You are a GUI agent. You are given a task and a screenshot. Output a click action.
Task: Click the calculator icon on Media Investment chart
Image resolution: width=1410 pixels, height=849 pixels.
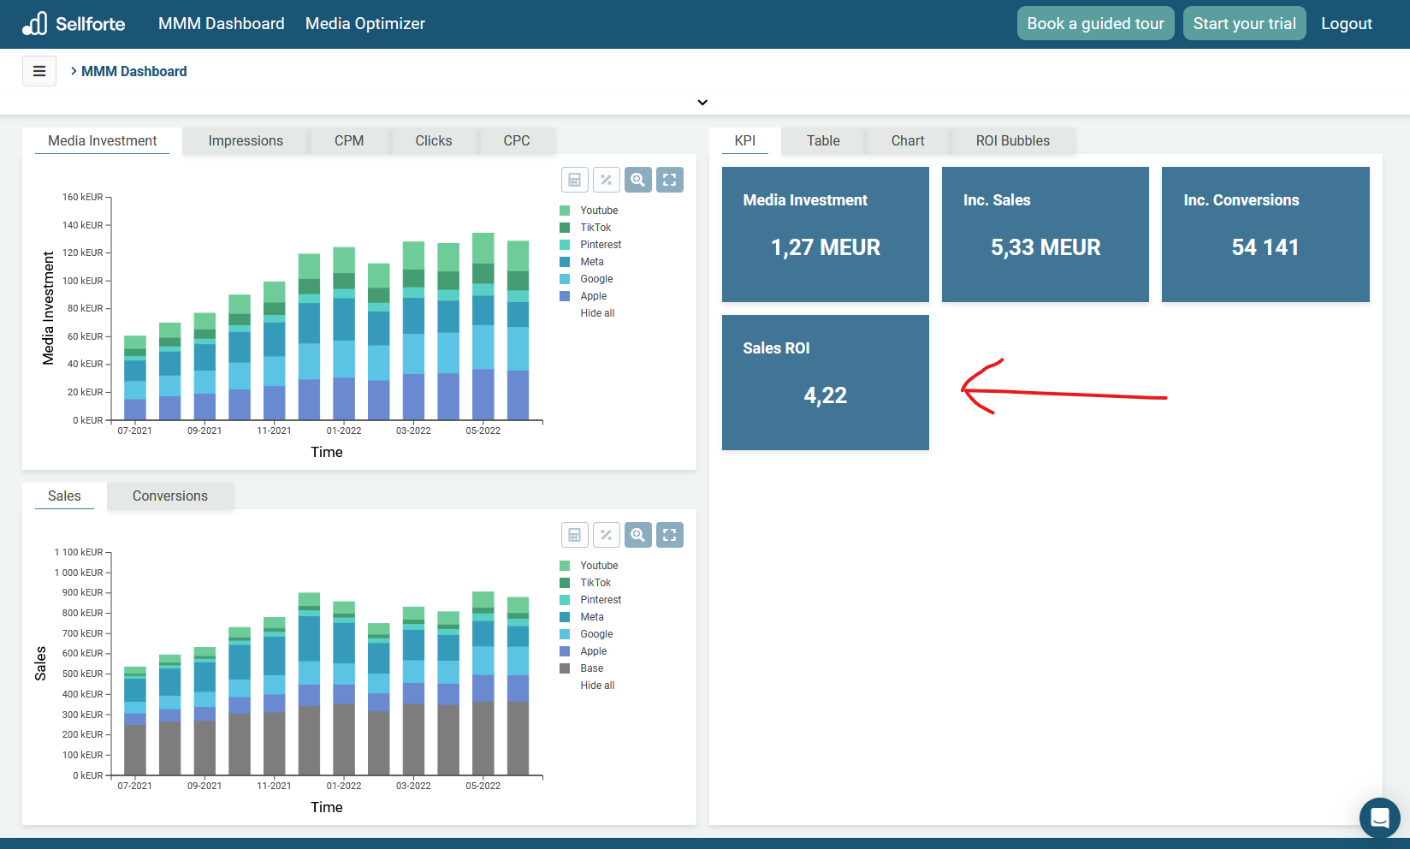point(575,180)
